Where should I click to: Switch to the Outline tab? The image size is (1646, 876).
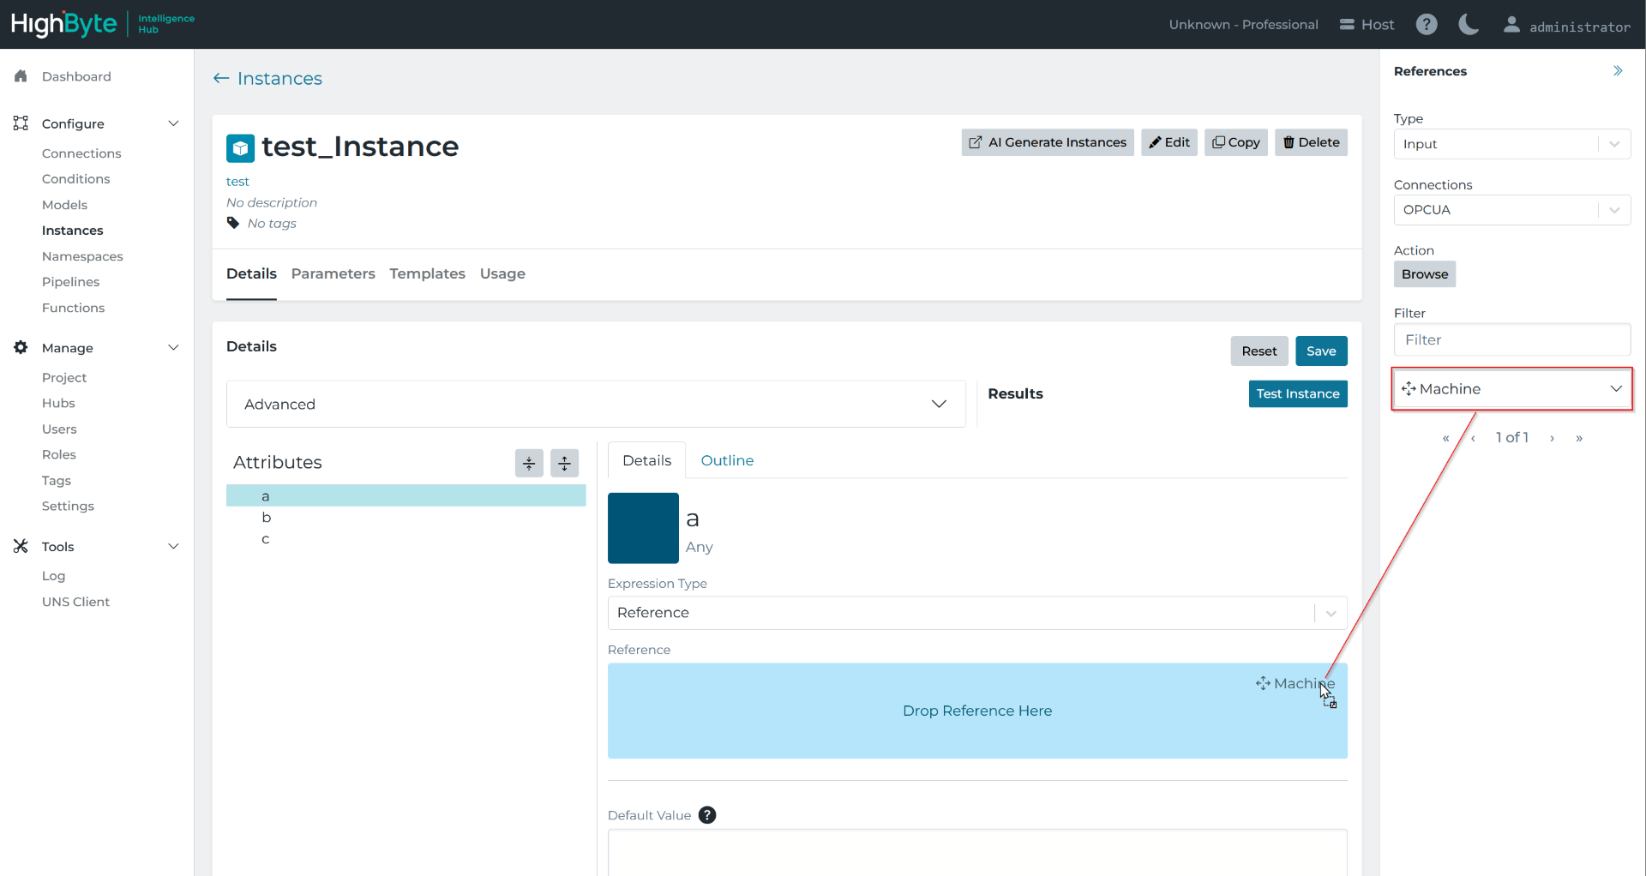click(x=727, y=461)
